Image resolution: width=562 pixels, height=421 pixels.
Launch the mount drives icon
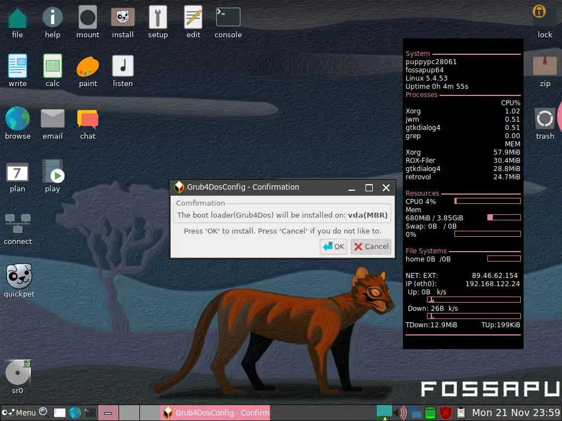pyautogui.click(x=87, y=17)
